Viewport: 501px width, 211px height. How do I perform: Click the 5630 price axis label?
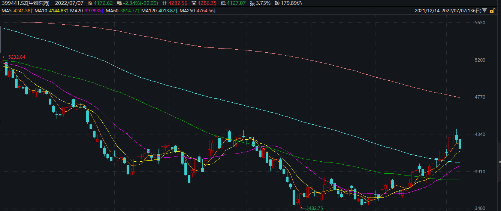pos(480,23)
